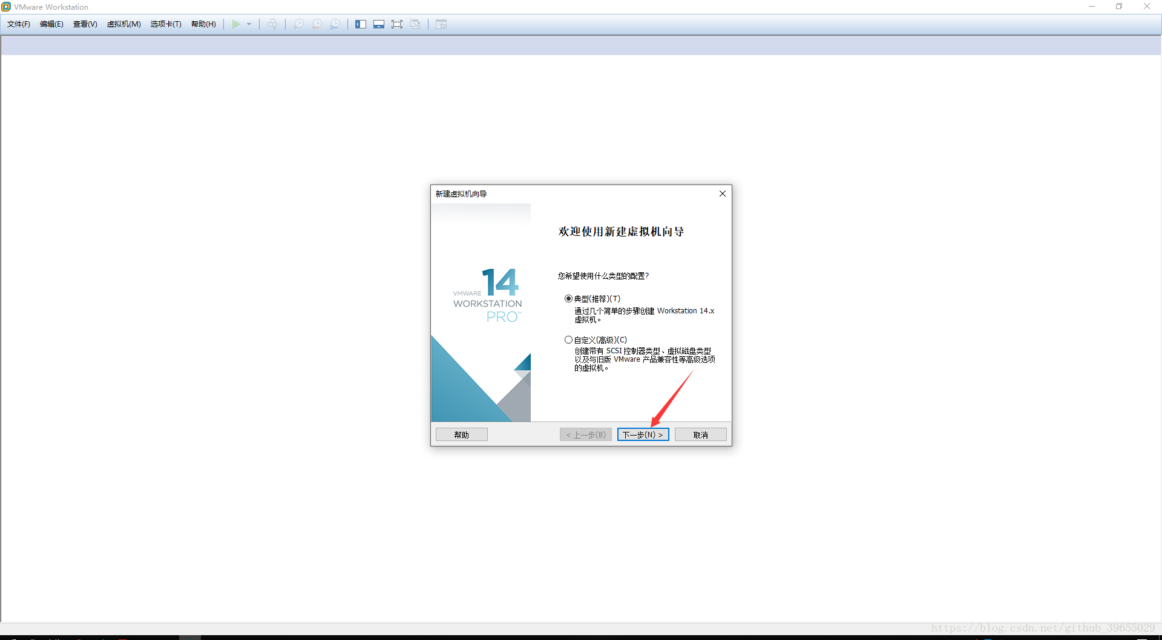Open the power options dropdown arrow

pos(249,24)
